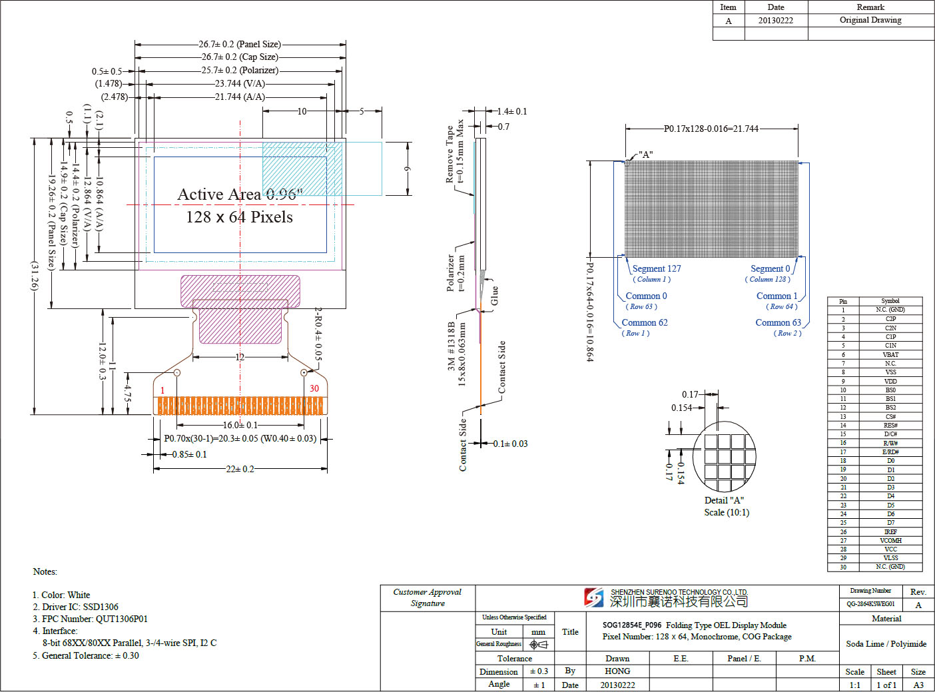Click the drawing number QG-2864KSWEG01

pyautogui.click(x=870, y=604)
